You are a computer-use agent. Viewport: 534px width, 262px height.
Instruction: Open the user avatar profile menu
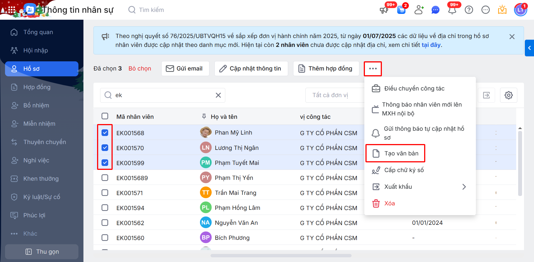(520, 10)
